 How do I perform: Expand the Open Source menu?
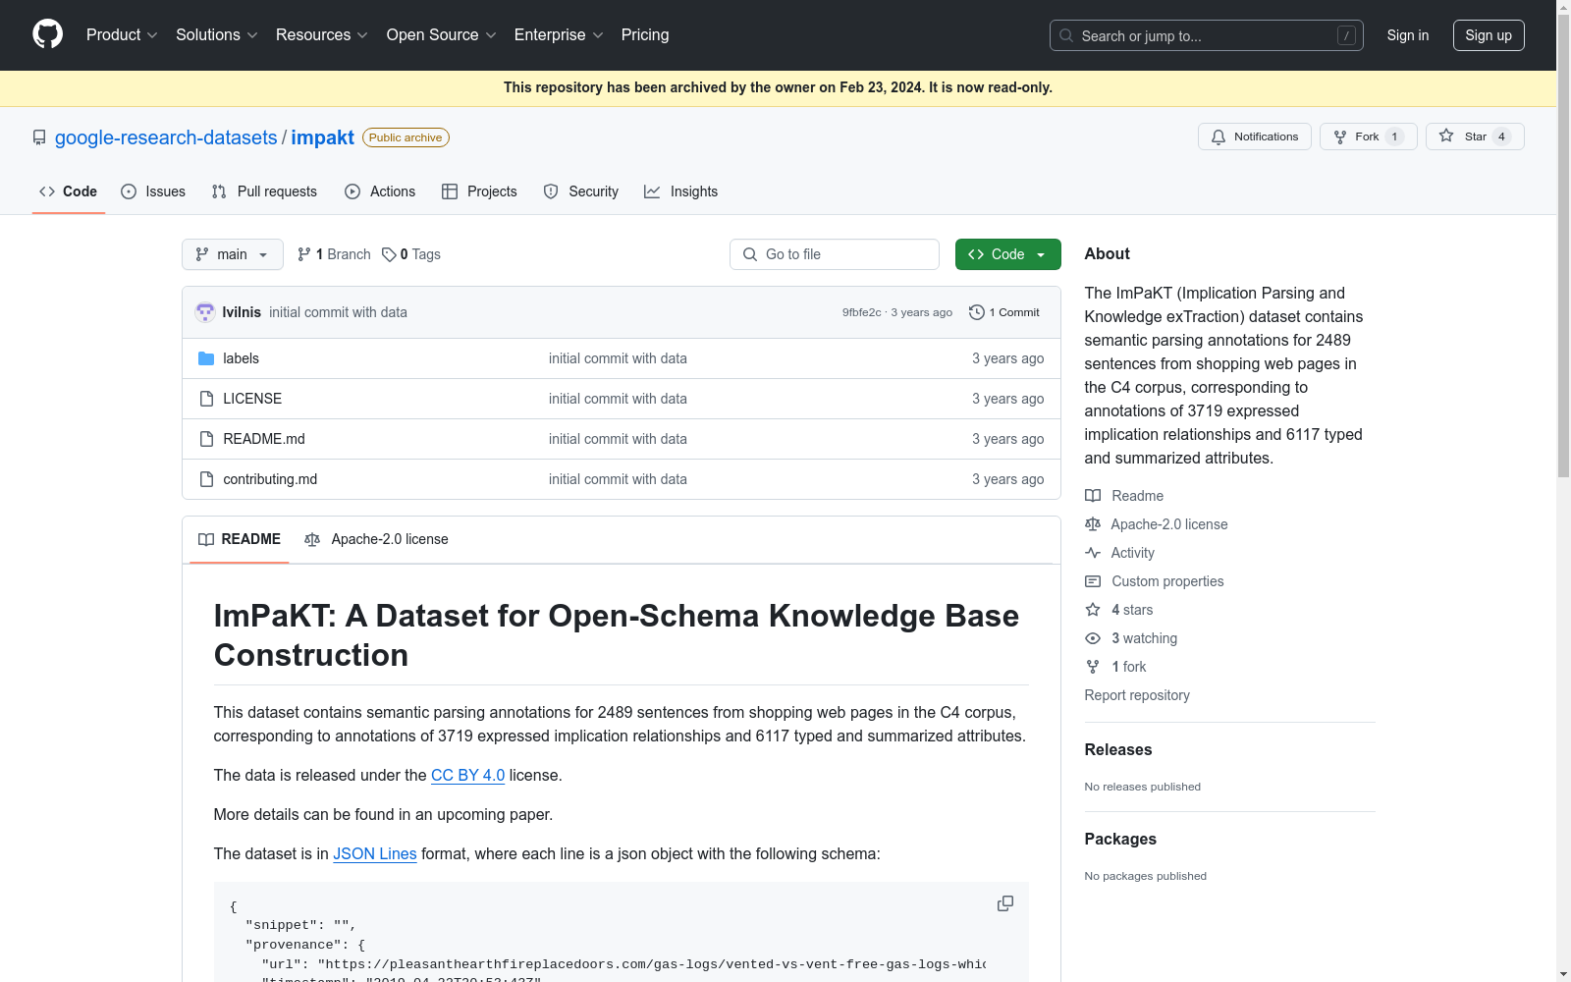click(442, 34)
